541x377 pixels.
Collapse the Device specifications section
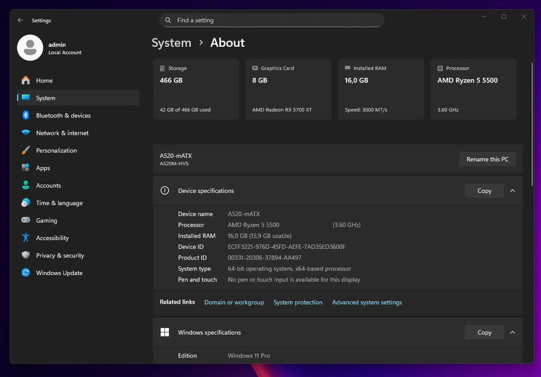click(x=512, y=191)
